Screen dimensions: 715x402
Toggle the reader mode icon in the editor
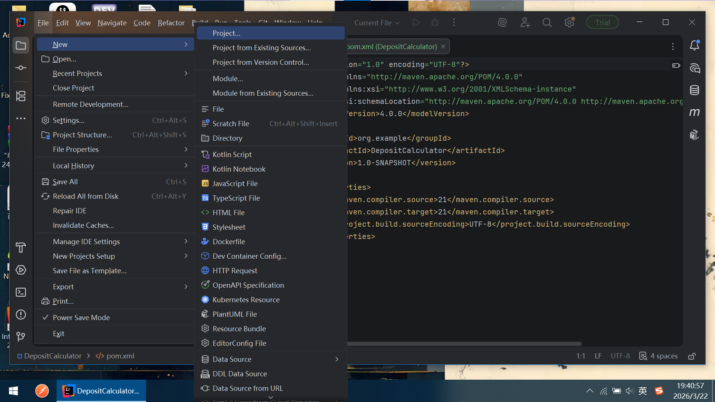point(676,66)
